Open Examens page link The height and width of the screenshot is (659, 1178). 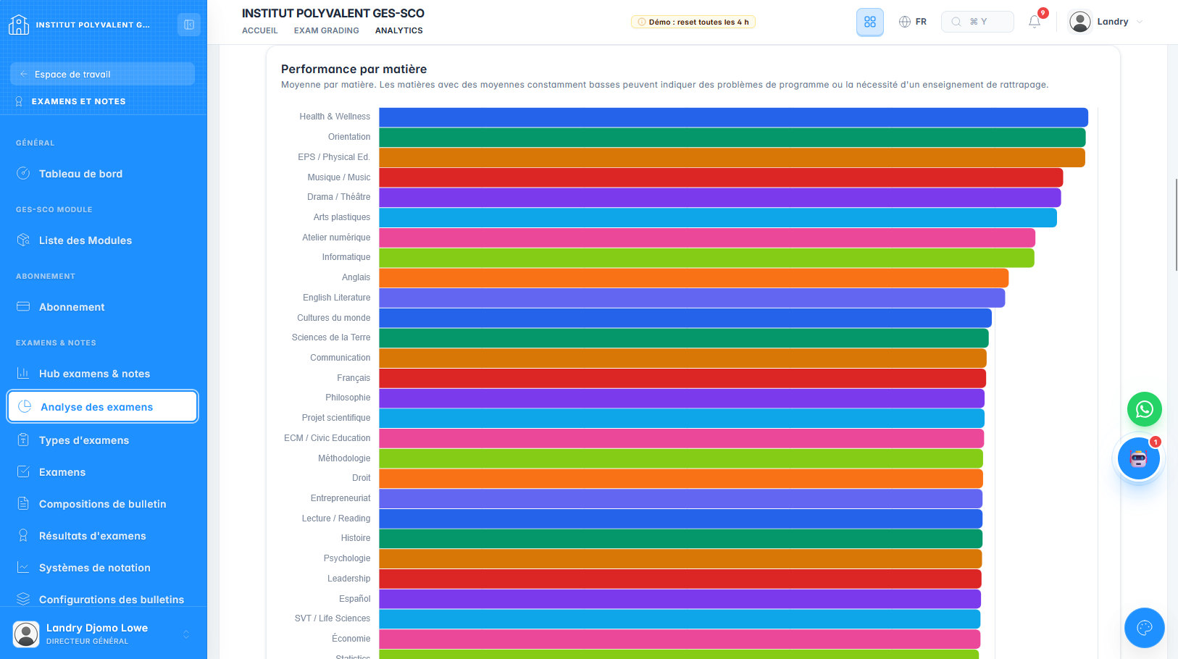click(x=102, y=472)
